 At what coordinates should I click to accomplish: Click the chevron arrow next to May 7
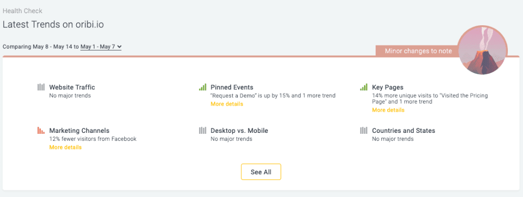pos(120,47)
